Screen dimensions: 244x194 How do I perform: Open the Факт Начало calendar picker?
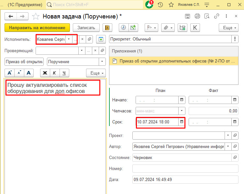pyautogui.click(x=235, y=100)
